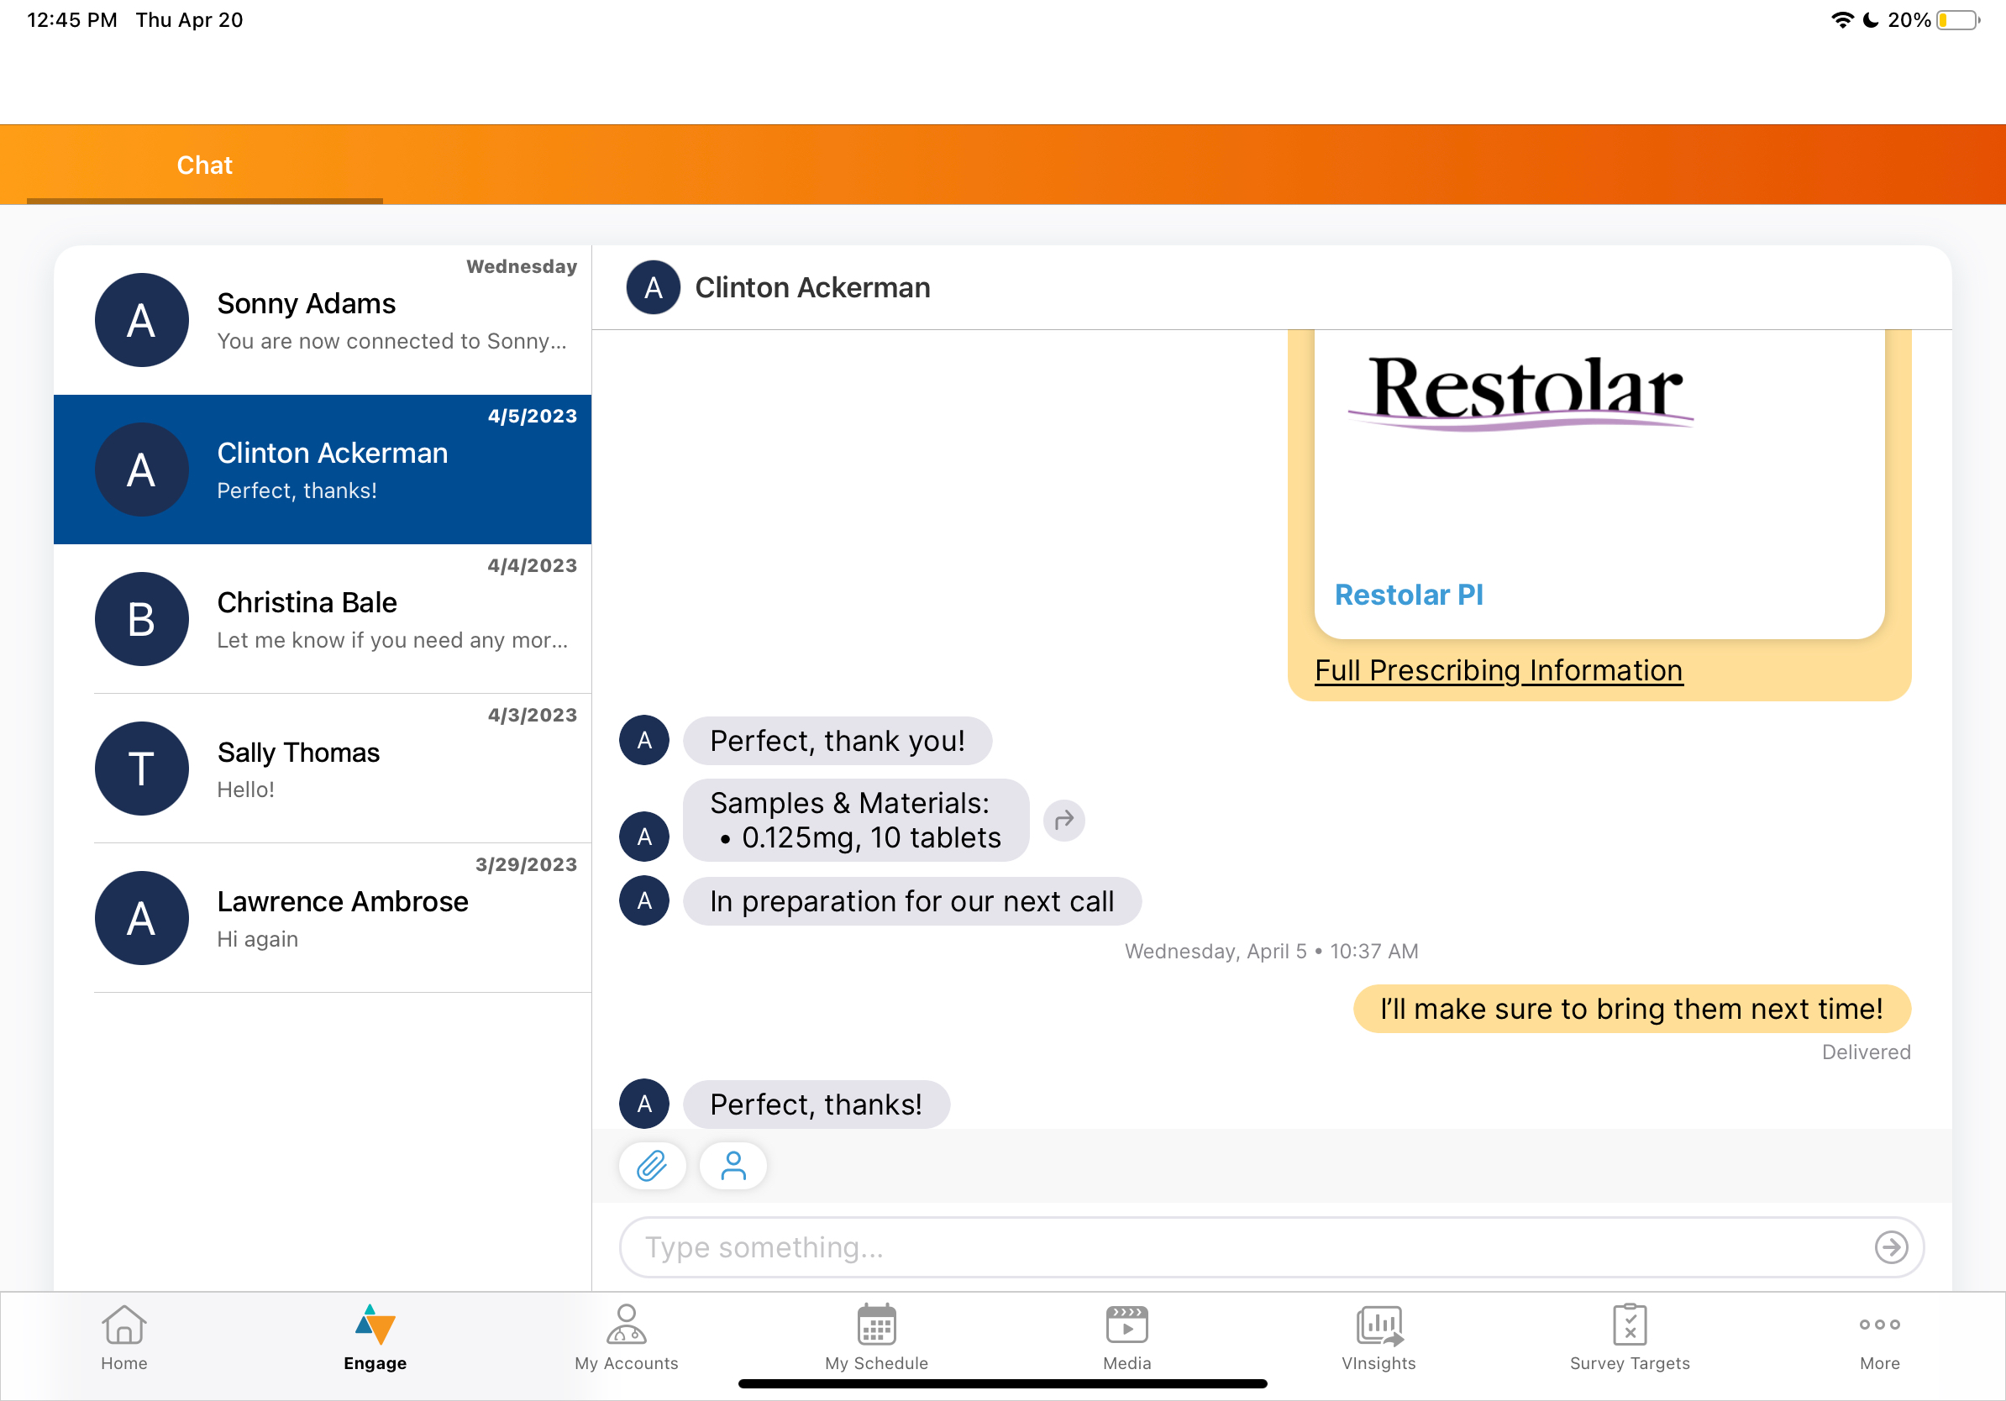This screenshot has width=2006, height=1401.
Task: Open the Media tab icon
Action: coord(1126,1336)
